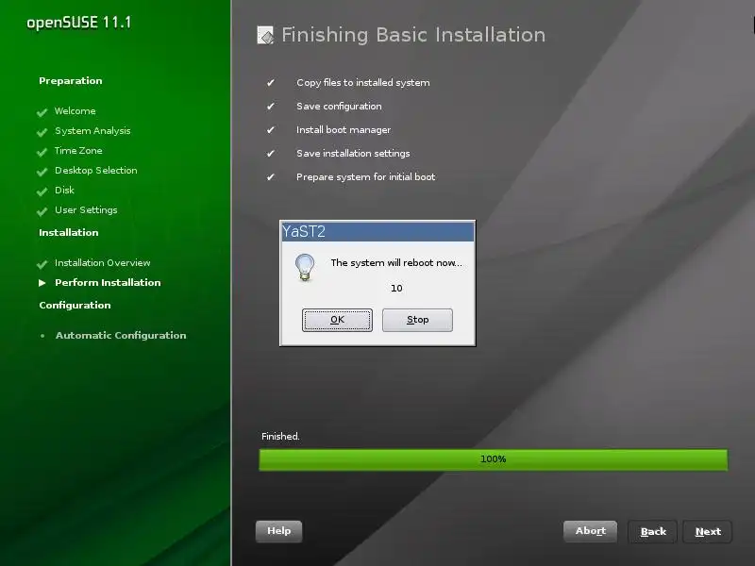
Task: Click the Installation section heading
Action: (68, 232)
